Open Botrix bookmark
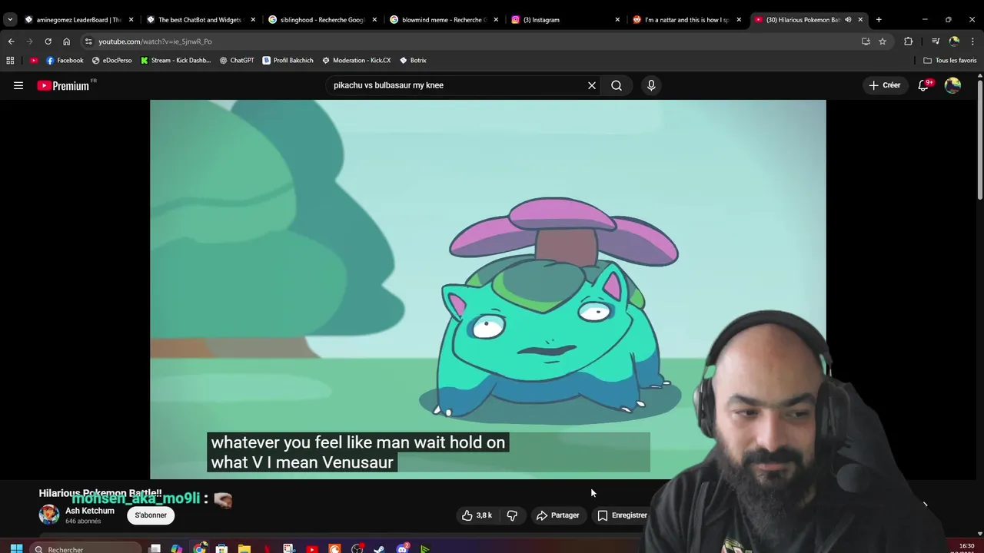This screenshot has width=984, height=553. coord(413,60)
